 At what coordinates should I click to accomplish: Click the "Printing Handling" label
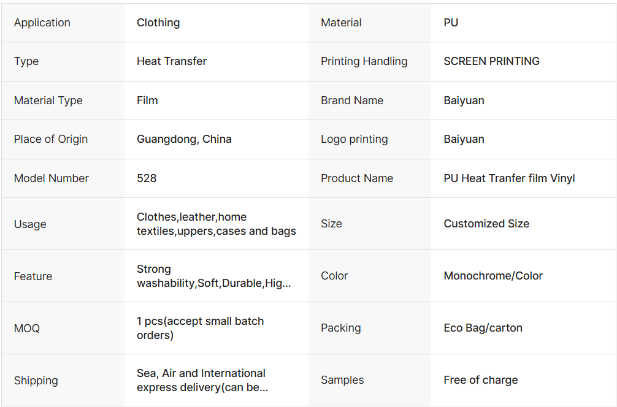(x=364, y=61)
